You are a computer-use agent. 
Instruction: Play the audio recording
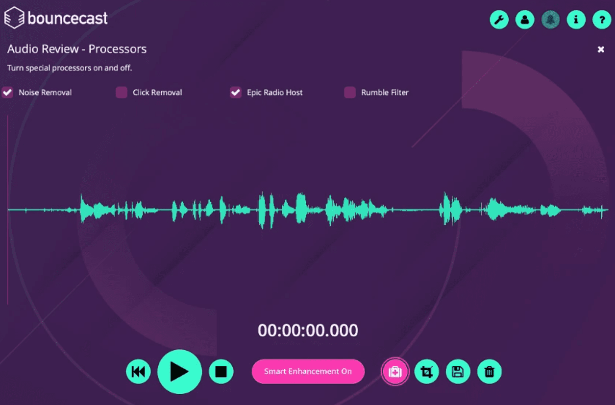[179, 372]
